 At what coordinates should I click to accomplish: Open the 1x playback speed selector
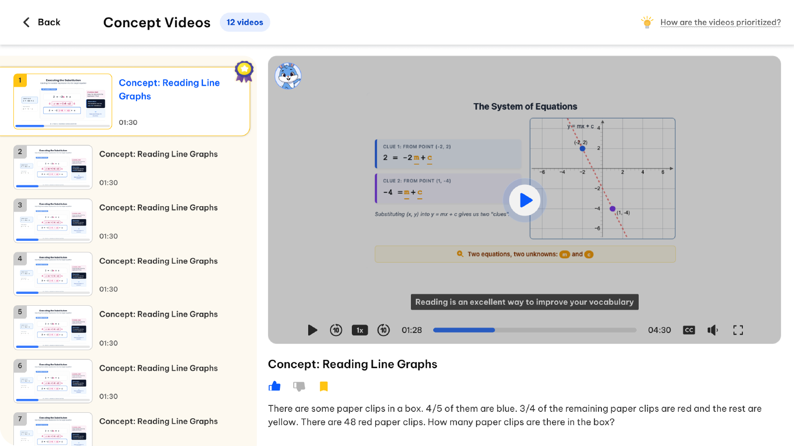[360, 330]
